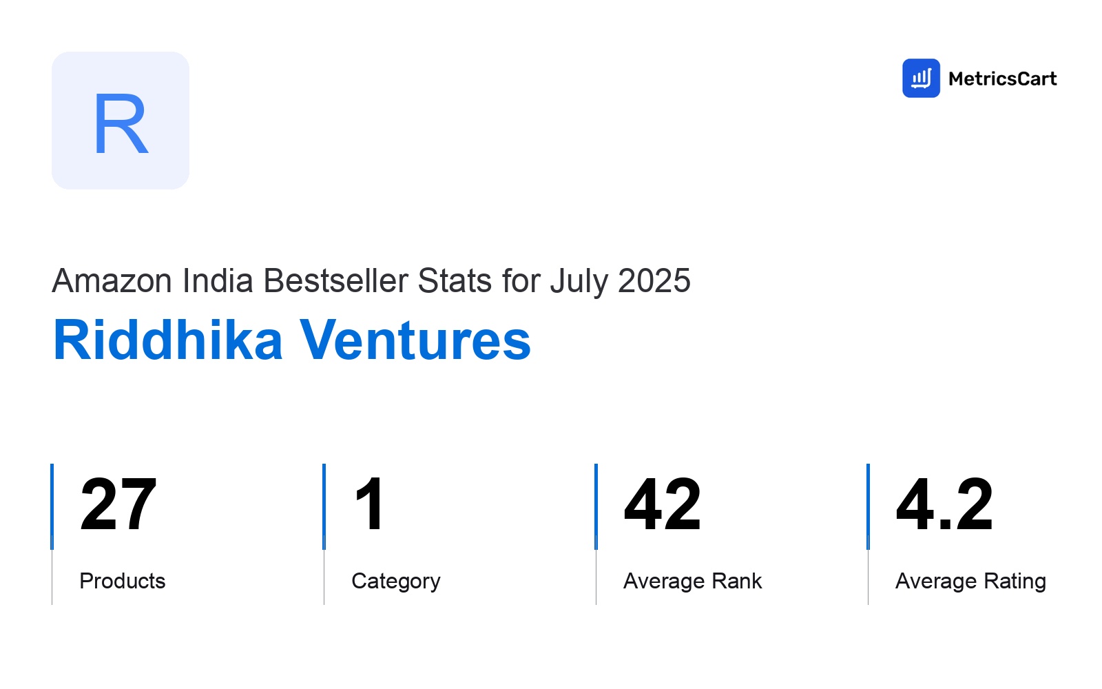Screen dimensions: 1102x689
Task: Click the Amazon India Bestseller Stats heading
Action: click(371, 281)
